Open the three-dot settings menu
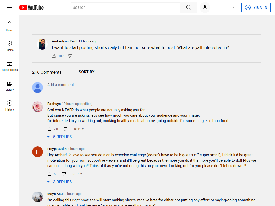The width and height of the screenshot is (275, 206). pos(234,8)
